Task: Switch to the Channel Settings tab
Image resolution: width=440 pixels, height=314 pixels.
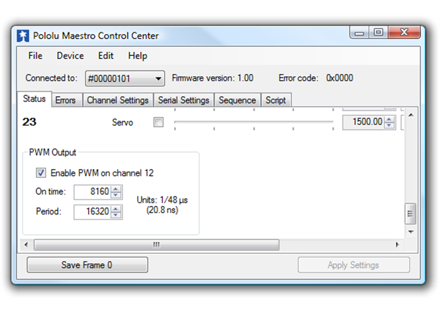Action: [x=118, y=100]
